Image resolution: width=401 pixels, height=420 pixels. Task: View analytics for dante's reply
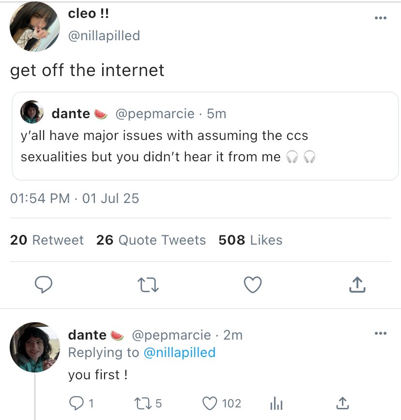276,403
